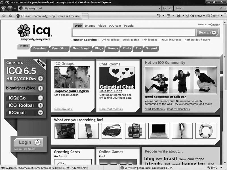Open the Сервис menu
Screen dimensions: 227x170
pyautogui.click(x=215, y=16)
